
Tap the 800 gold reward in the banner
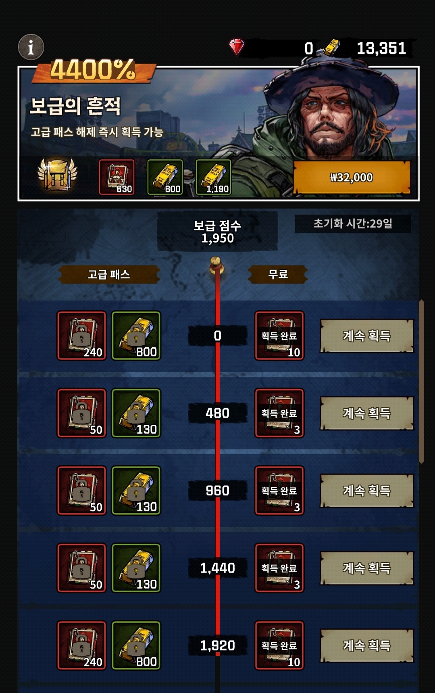[x=165, y=177]
